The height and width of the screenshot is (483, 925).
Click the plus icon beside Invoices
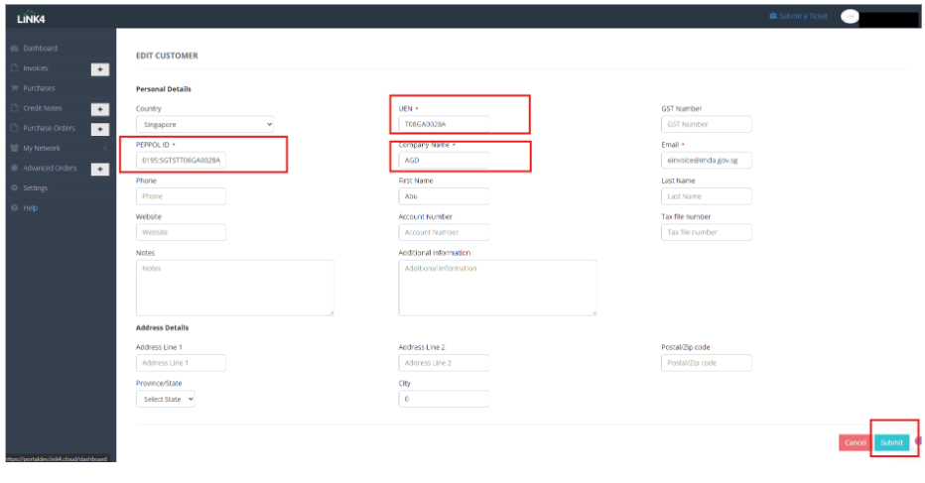coord(100,68)
